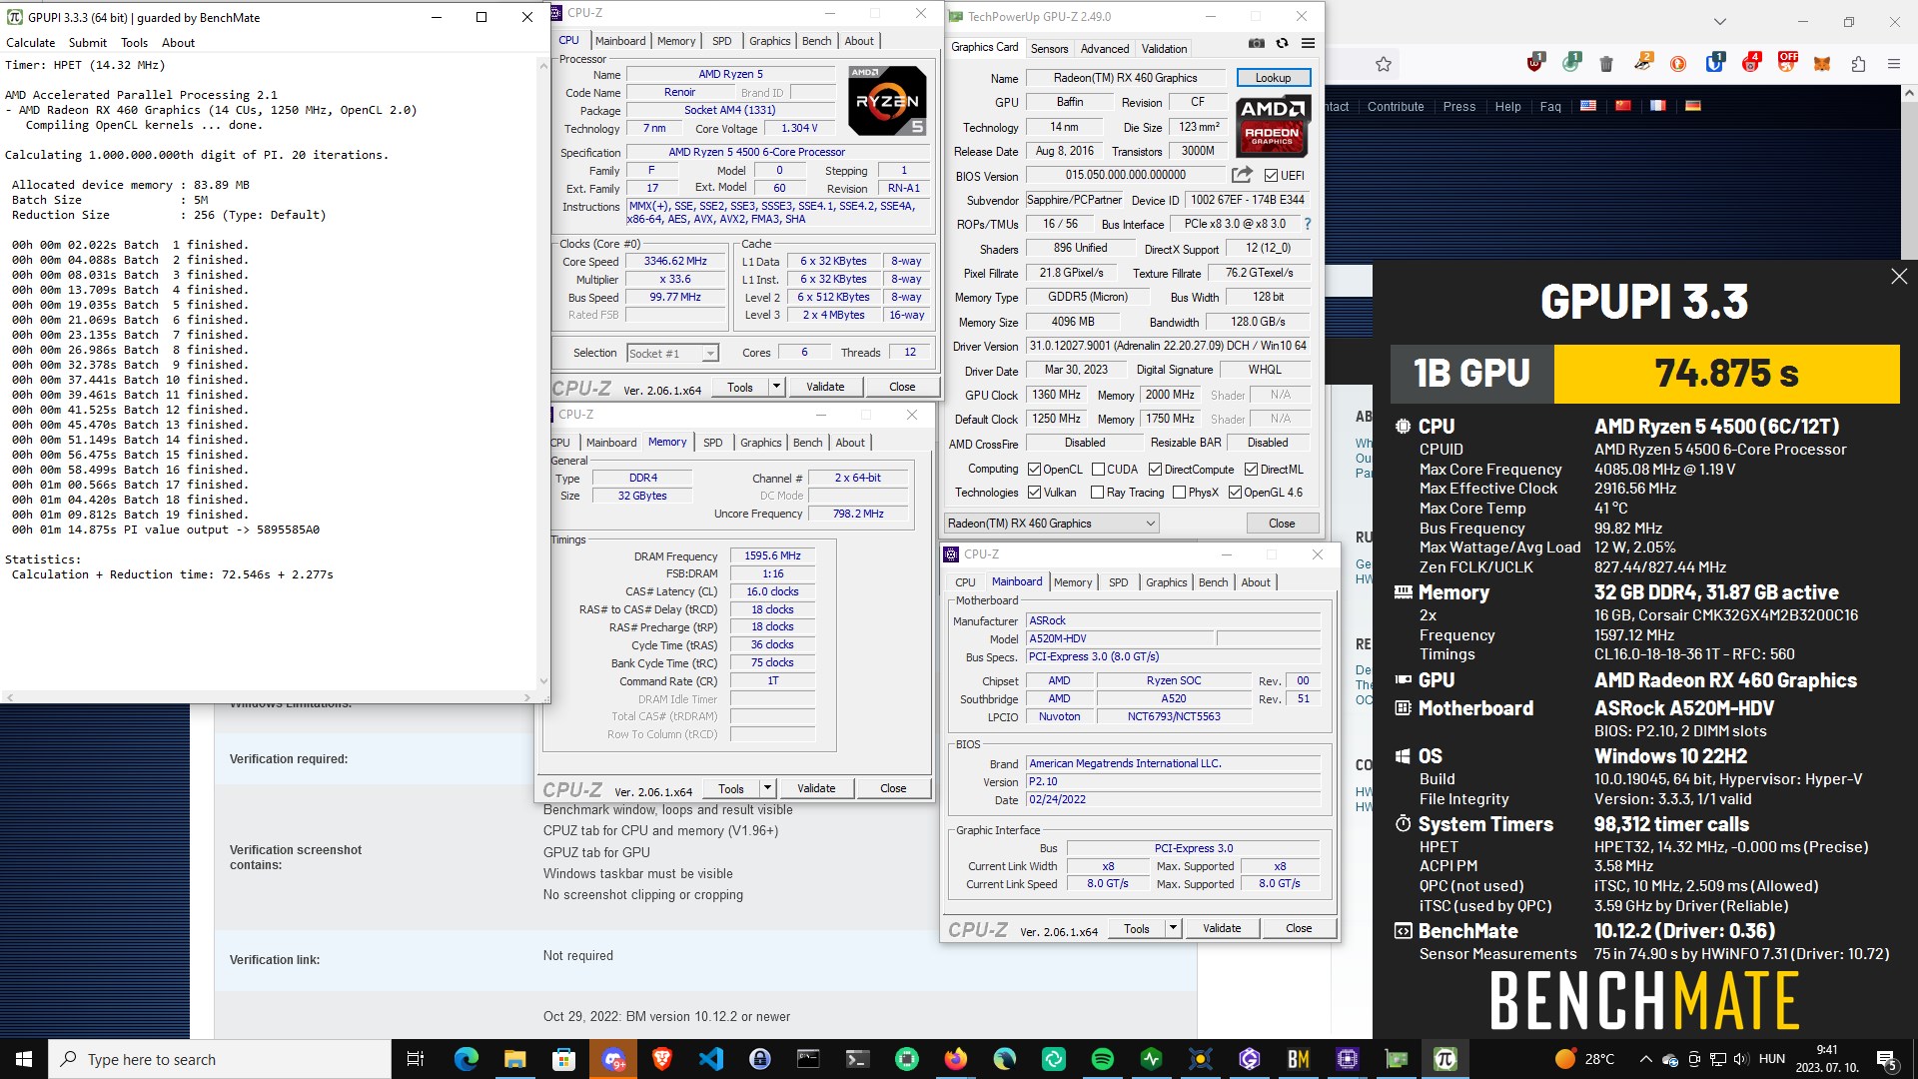Click the Bus Interface question mark icon
This screenshot has height=1079, width=1918.
coord(1308,224)
